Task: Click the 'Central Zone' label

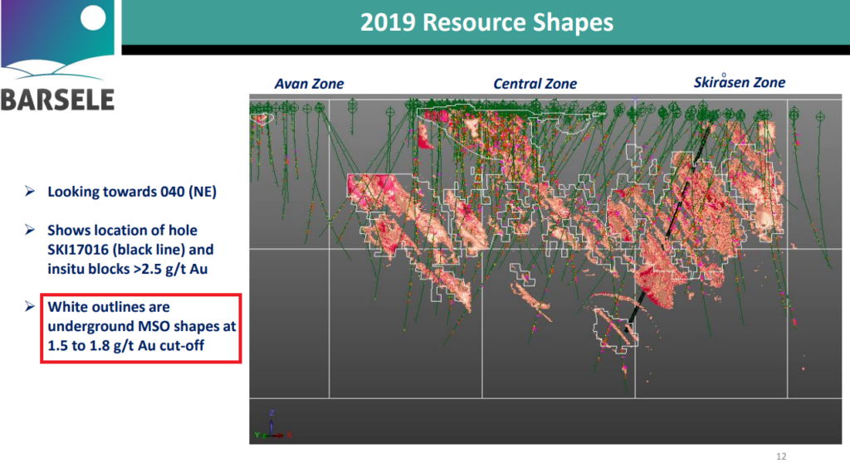Action: [x=535, y=84]
